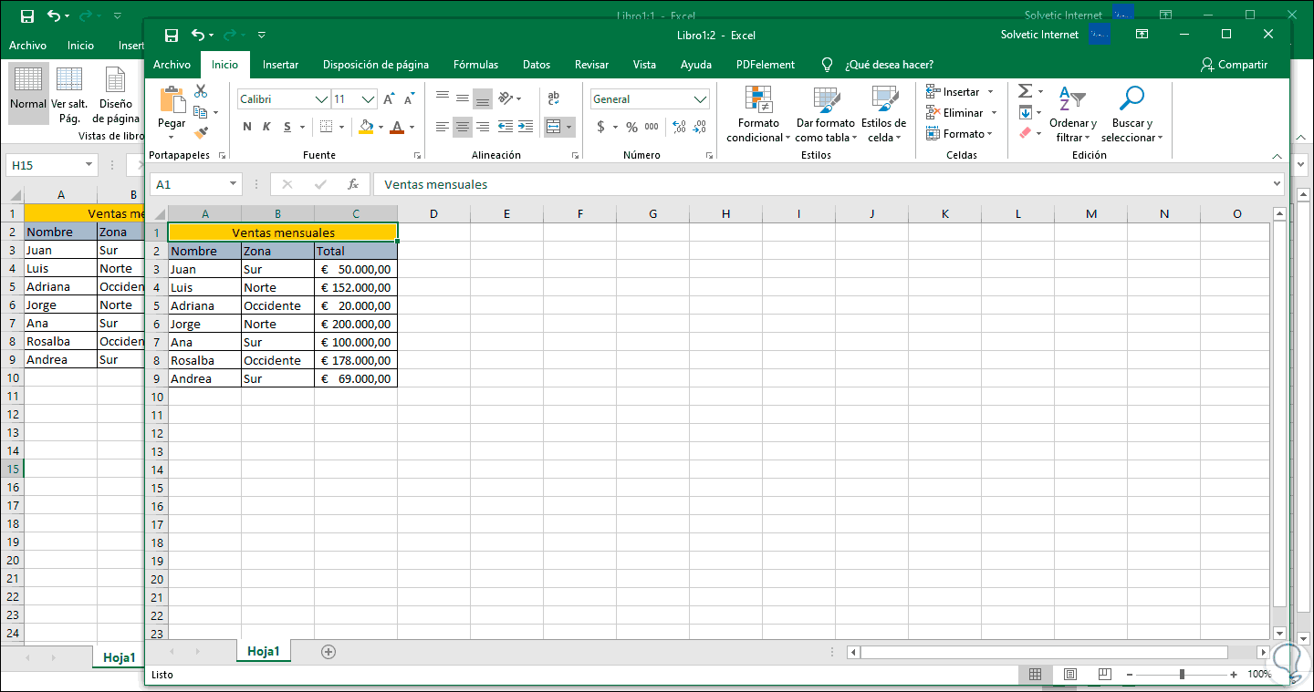
Task: Click the Cut scissors icon
Action: [201, 91]
